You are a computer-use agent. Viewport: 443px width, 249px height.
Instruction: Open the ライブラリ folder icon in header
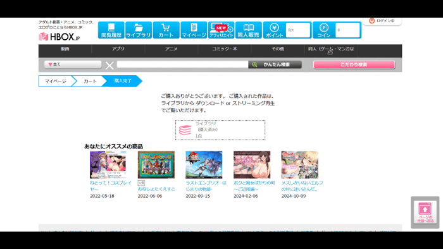click(139, 30)
